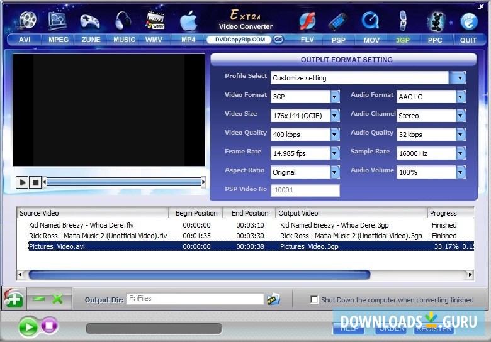Select the MPEG format tab
491x342 pixels.
pos(59,40)
